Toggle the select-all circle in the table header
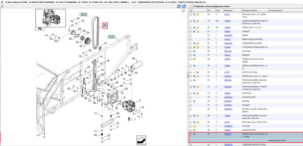 point(191,10)
